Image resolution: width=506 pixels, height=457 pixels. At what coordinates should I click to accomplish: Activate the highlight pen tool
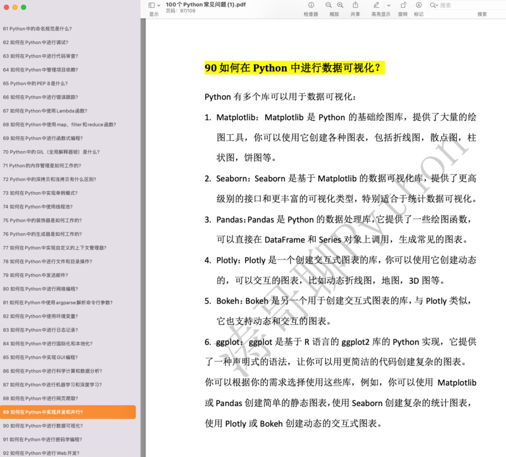coord(376,5)
